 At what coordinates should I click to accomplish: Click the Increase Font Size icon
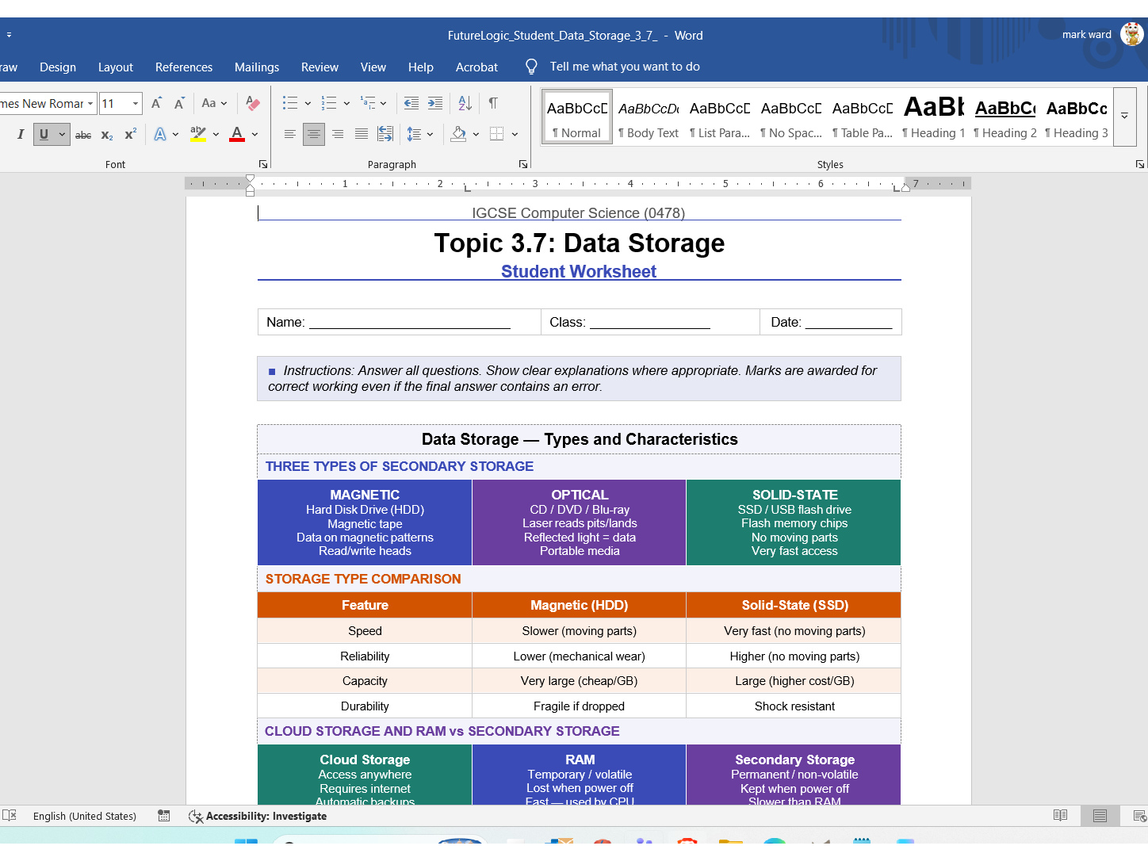coord(157,103)
